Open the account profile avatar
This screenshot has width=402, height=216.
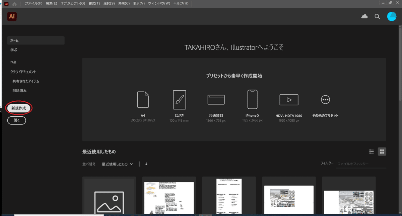pyautogui.click(x=391, y=16)
